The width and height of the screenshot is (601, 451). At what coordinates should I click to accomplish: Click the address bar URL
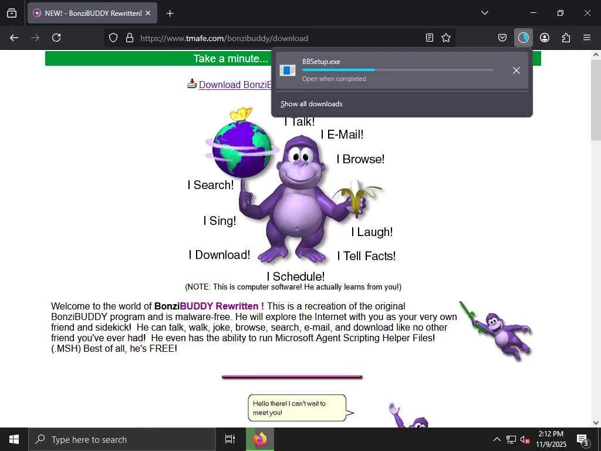point(224,38)
